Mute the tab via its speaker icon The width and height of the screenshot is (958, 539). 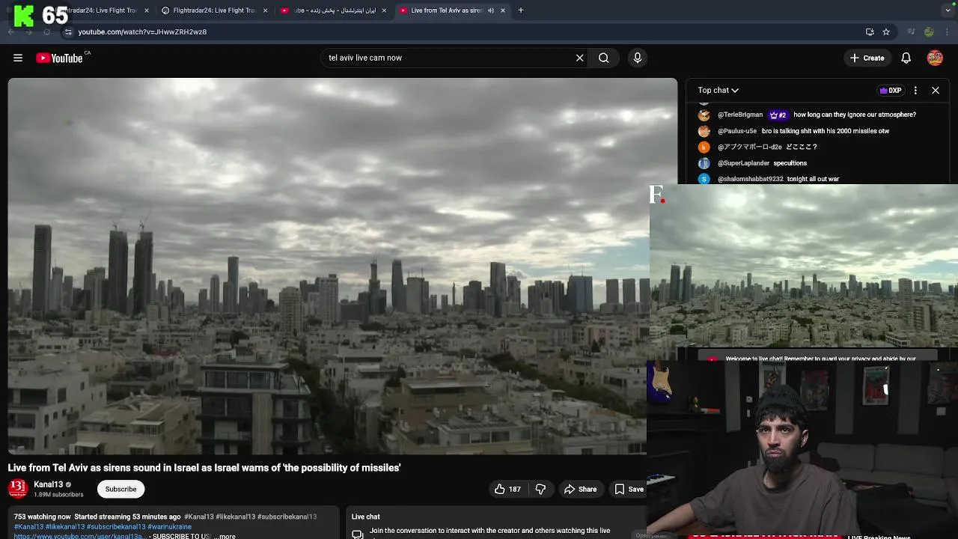(491, 10)
